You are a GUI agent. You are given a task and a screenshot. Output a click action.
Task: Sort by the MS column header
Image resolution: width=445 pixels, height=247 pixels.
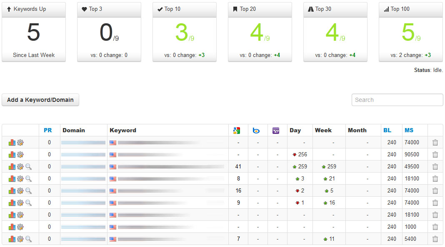(409, 130)
